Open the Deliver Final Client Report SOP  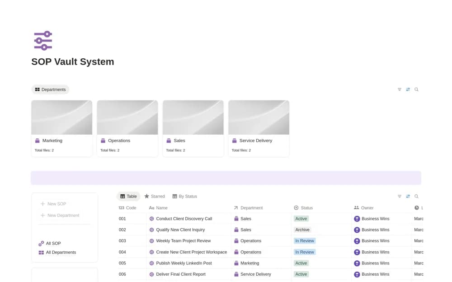(x=181, y=274)
